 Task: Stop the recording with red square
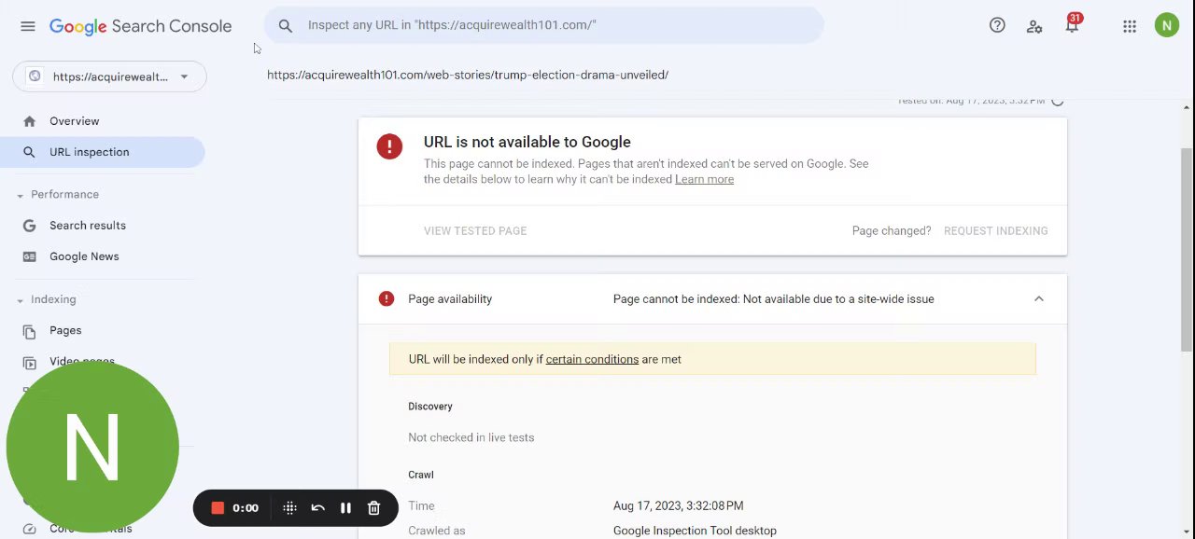pyautogui.click(x=218, y=508)
